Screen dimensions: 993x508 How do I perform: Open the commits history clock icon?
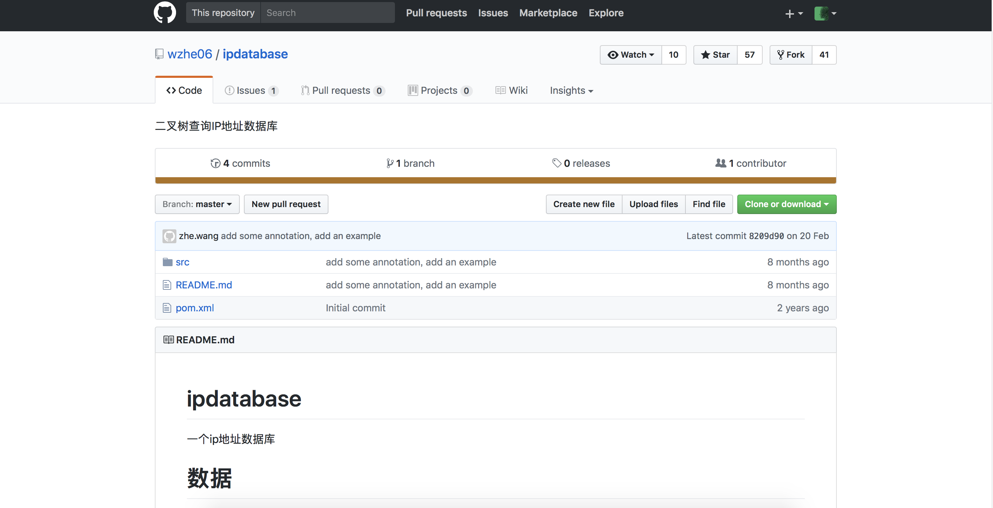tap(215, 163)
